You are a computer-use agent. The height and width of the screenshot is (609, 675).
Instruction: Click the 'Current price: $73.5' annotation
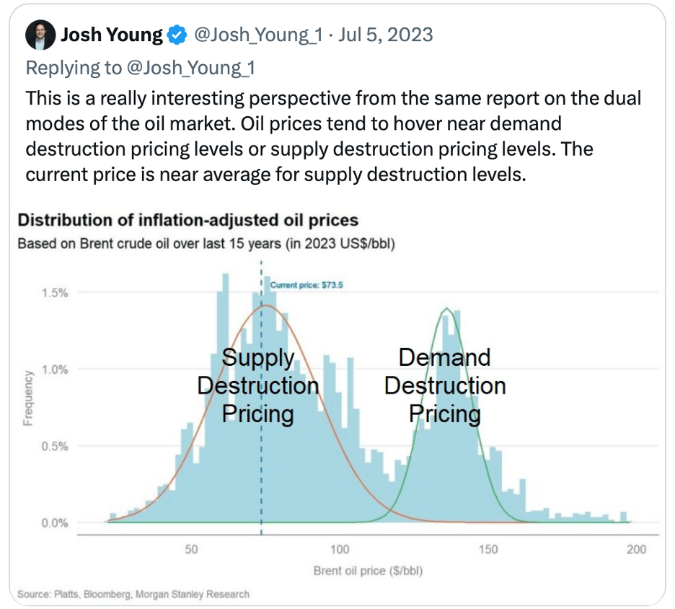[x=306, y=285]
